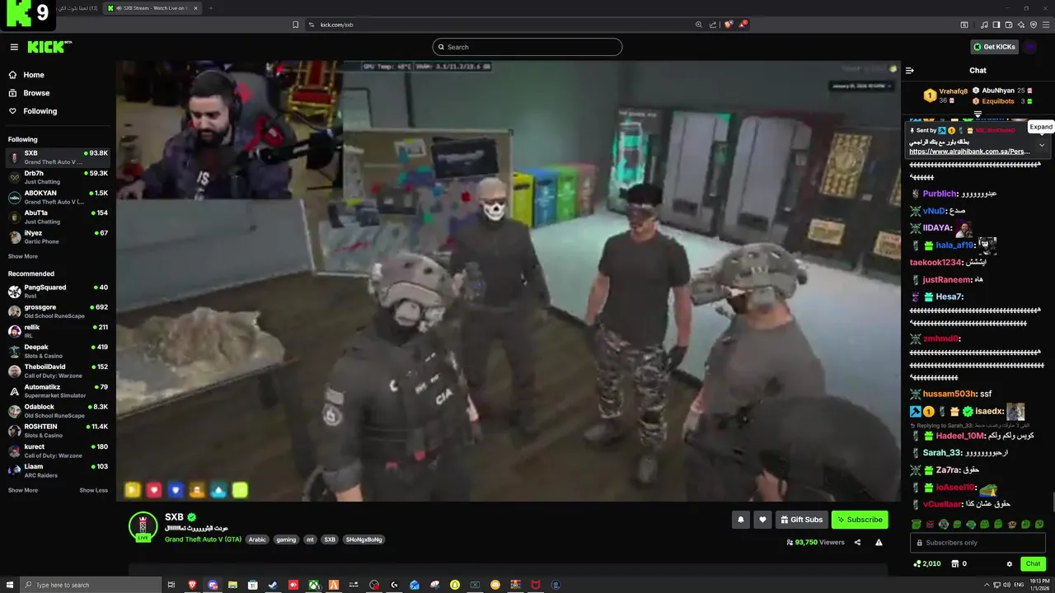Open the Brave Wallet icon in the toolbar
Screen dimensions: 1055x593
[1008, 25]
